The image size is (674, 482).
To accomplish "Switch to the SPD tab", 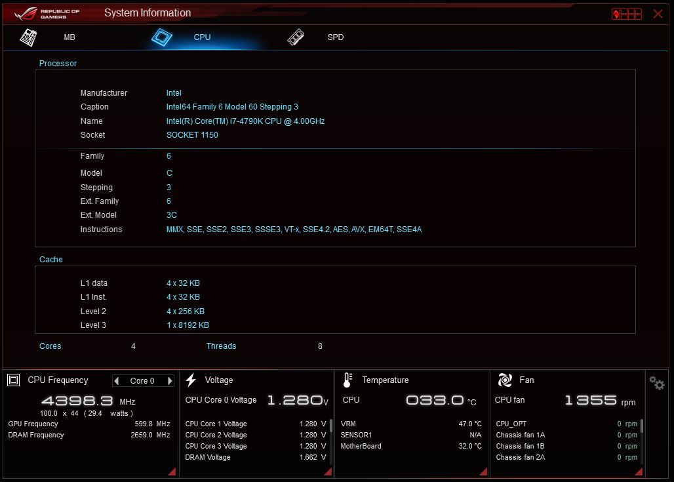I will click(x=335, y=37).
